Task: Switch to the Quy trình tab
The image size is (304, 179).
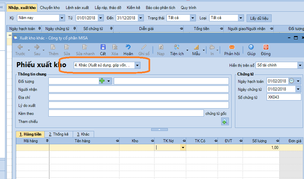Action: (189, 8)
